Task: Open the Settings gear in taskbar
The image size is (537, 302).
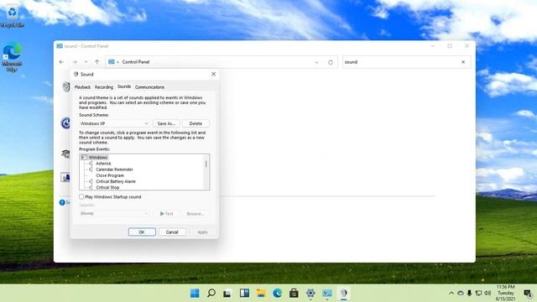Action: point(310,293)
